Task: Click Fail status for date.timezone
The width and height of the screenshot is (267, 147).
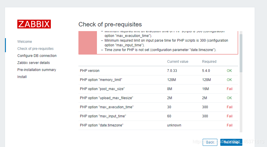Action: pos(229,125)
